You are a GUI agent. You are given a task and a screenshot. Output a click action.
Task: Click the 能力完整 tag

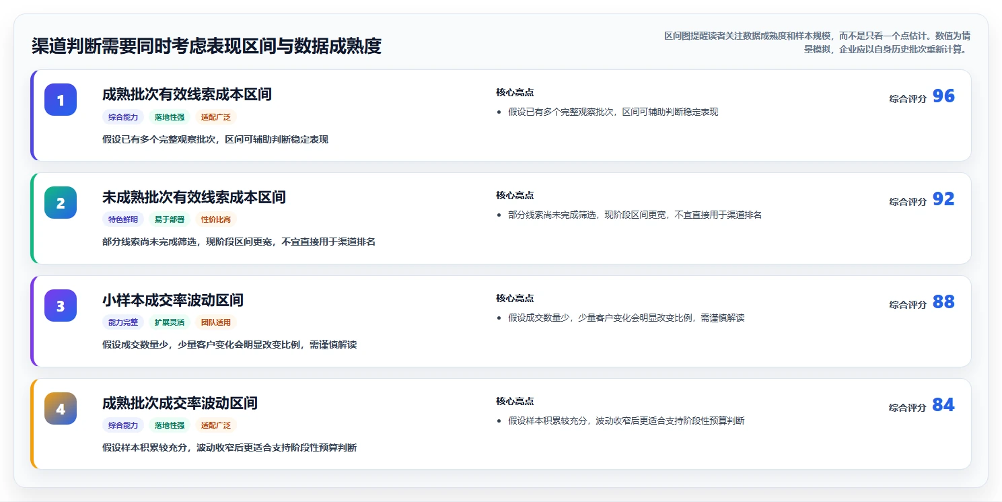[123, 322]
